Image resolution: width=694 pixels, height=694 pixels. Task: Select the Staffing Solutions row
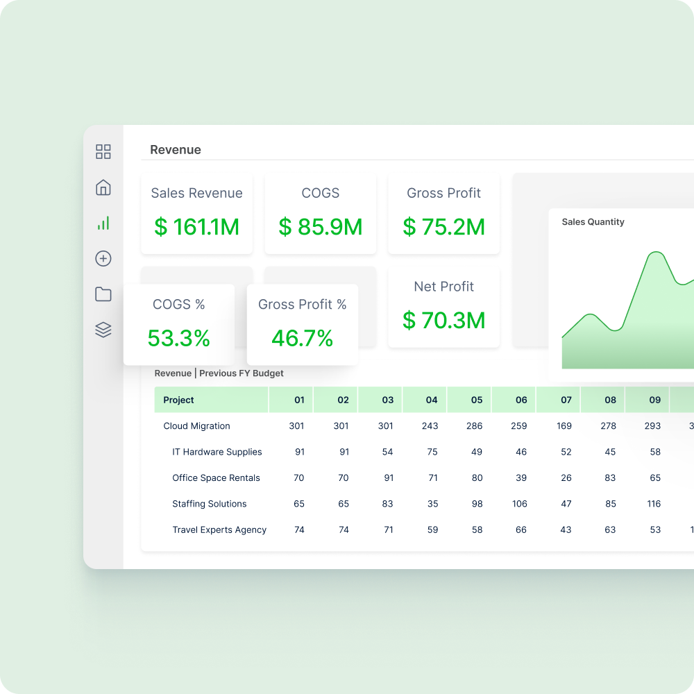(x=209, y=504)
